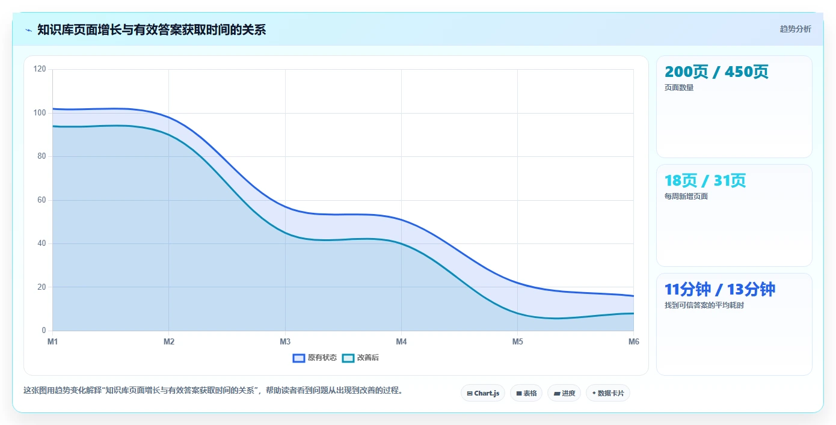Click the chart title 知识库页面增长与有效答案获取时间的关系
Viewport: 836px width, 425px height.
pyautogui.click(x=152, y=29)
